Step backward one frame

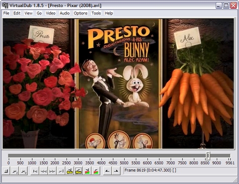pyautogui.click(x=44, y=171)
